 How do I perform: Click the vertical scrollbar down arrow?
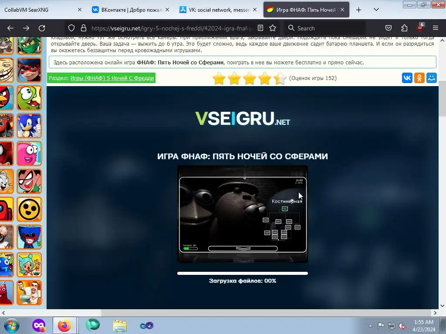(443, 306)
